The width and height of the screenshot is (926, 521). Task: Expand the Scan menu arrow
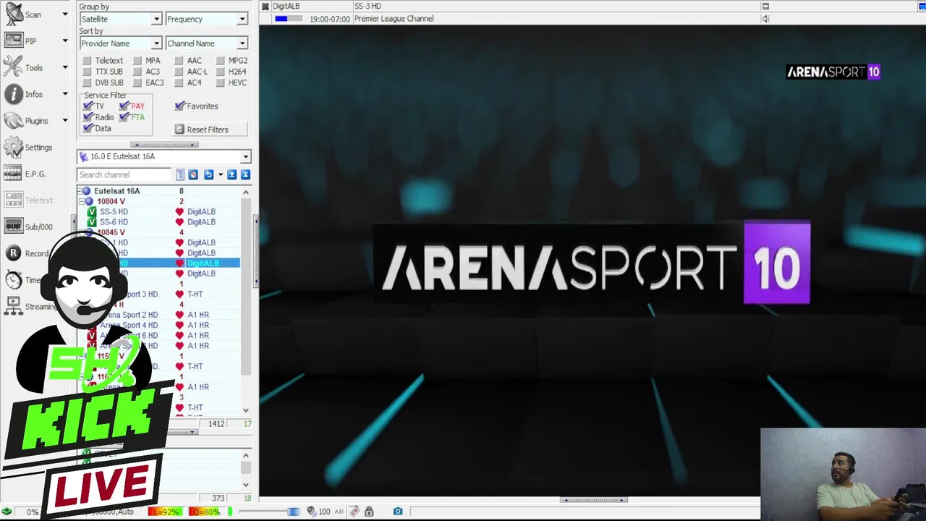[64, 14]
